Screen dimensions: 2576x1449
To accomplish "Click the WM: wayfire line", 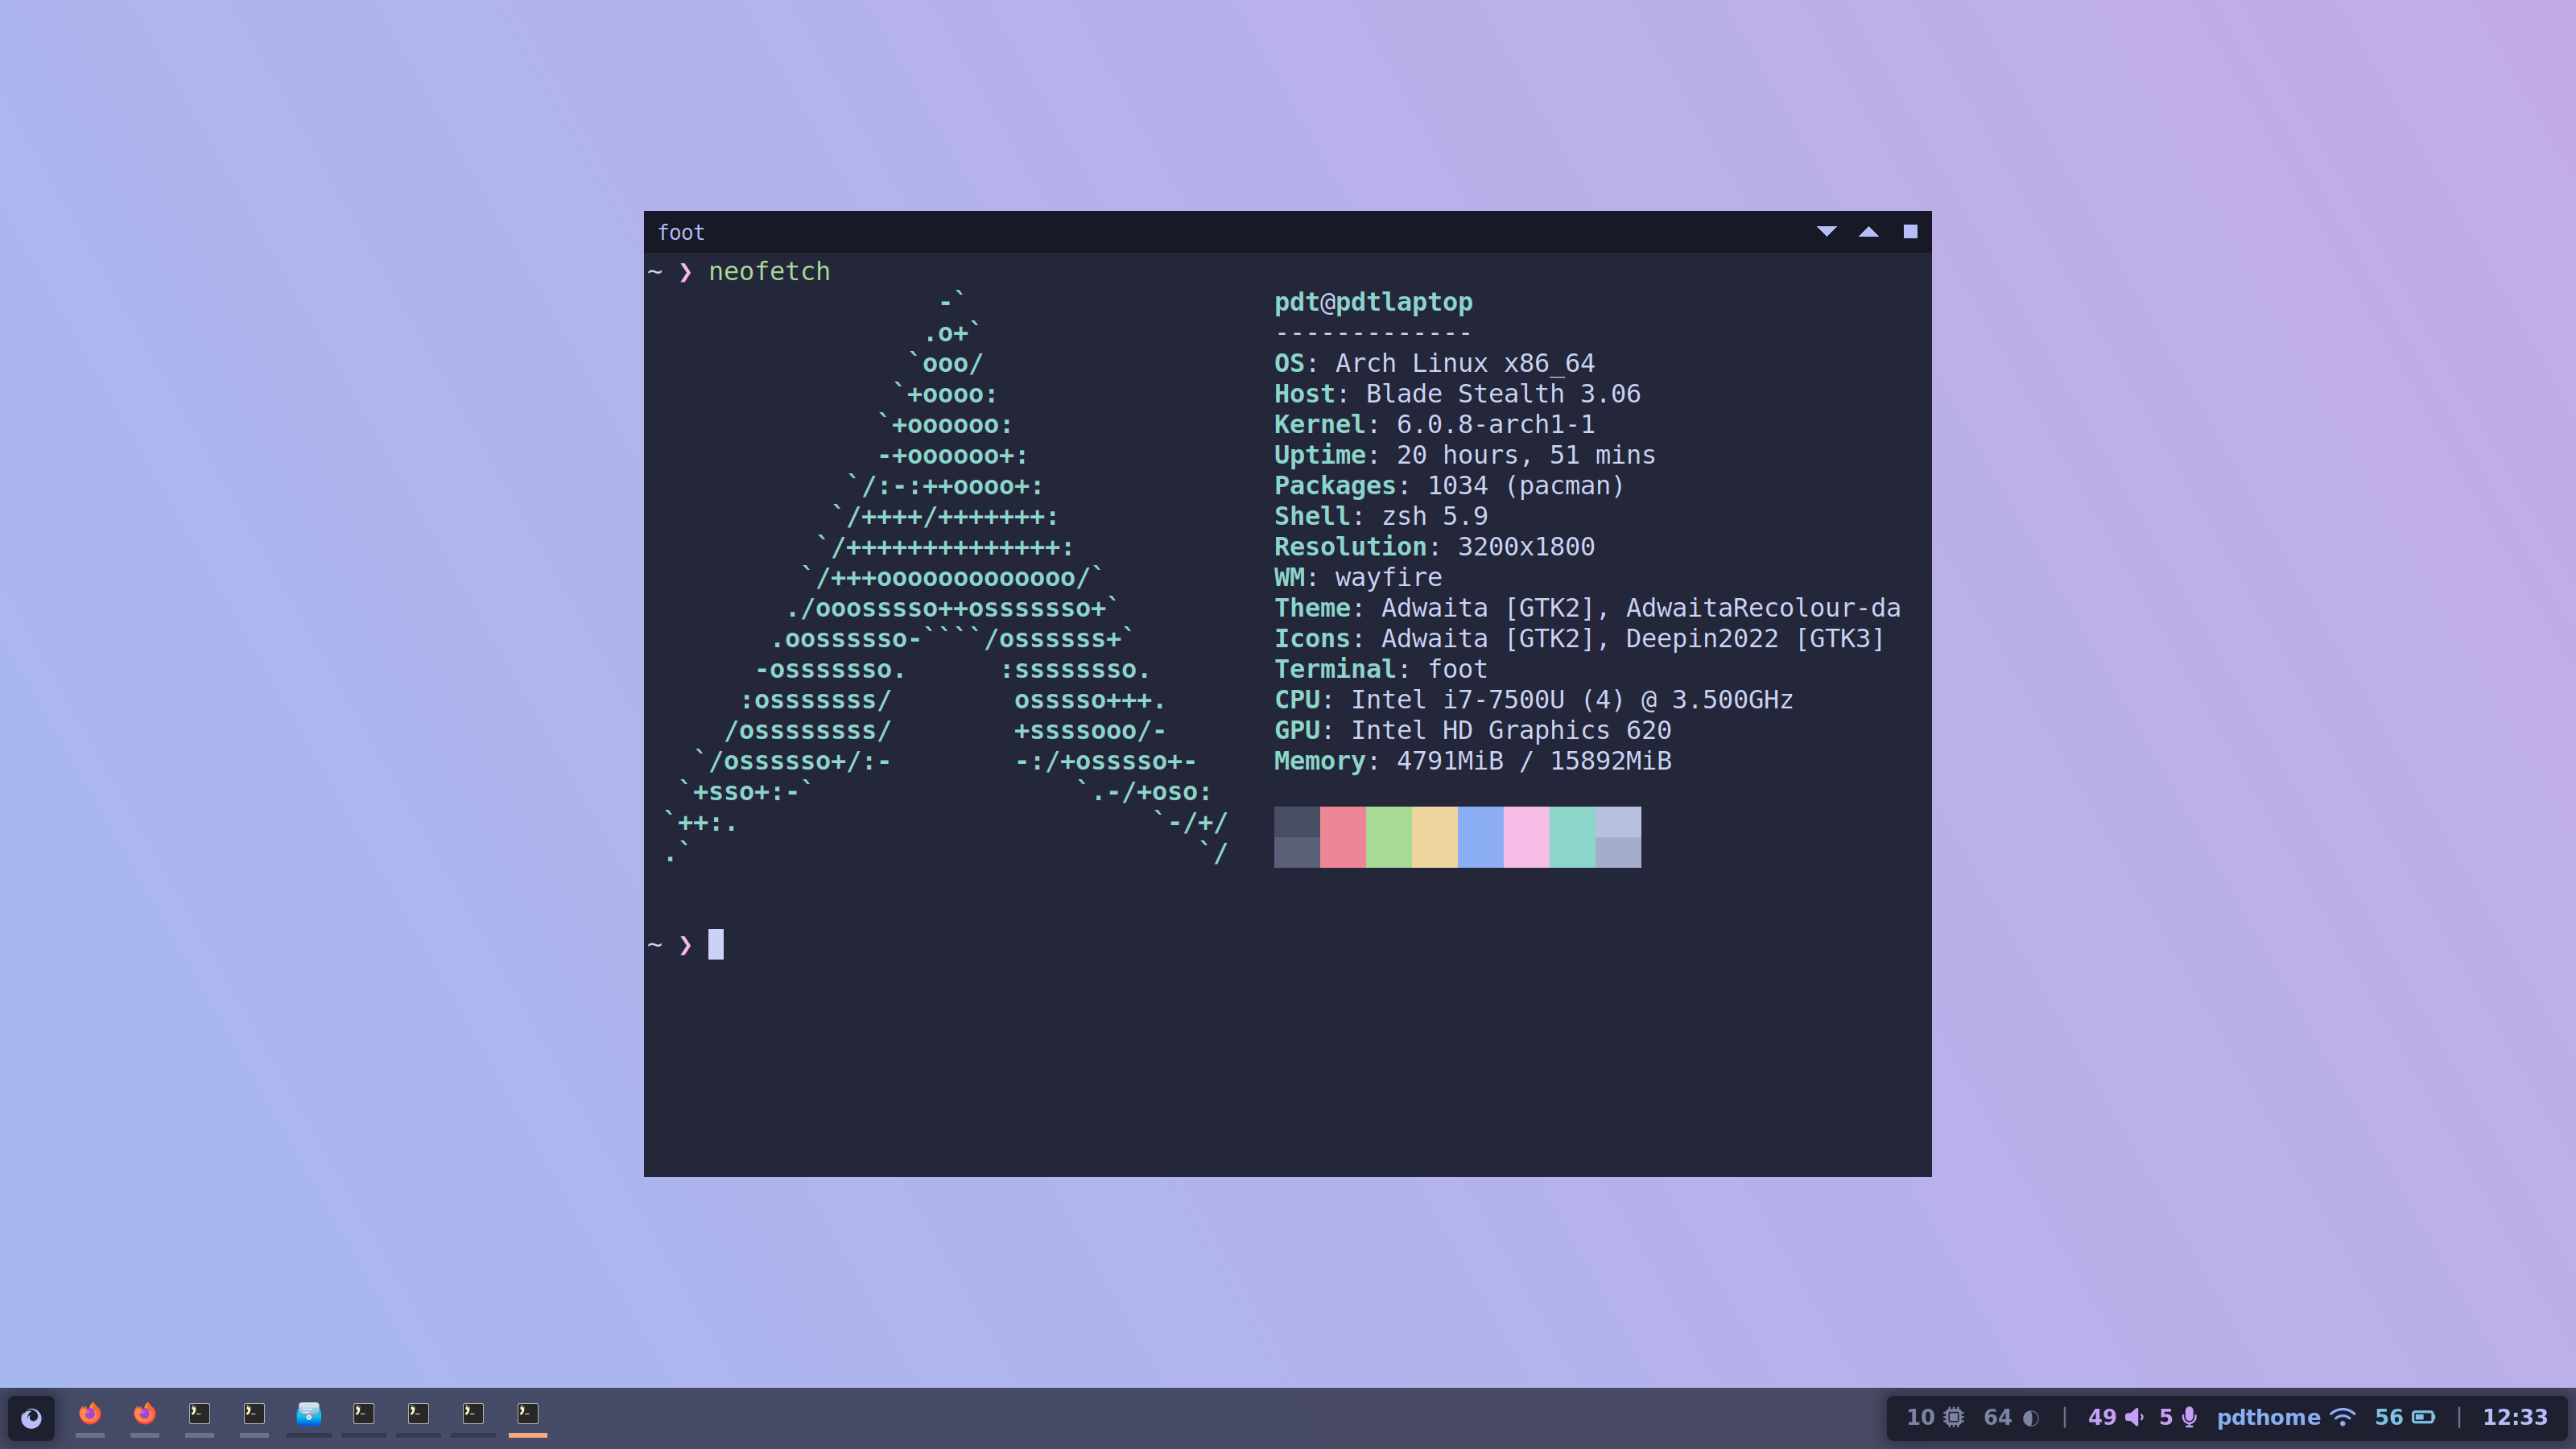I will (x=1358, y=578).
